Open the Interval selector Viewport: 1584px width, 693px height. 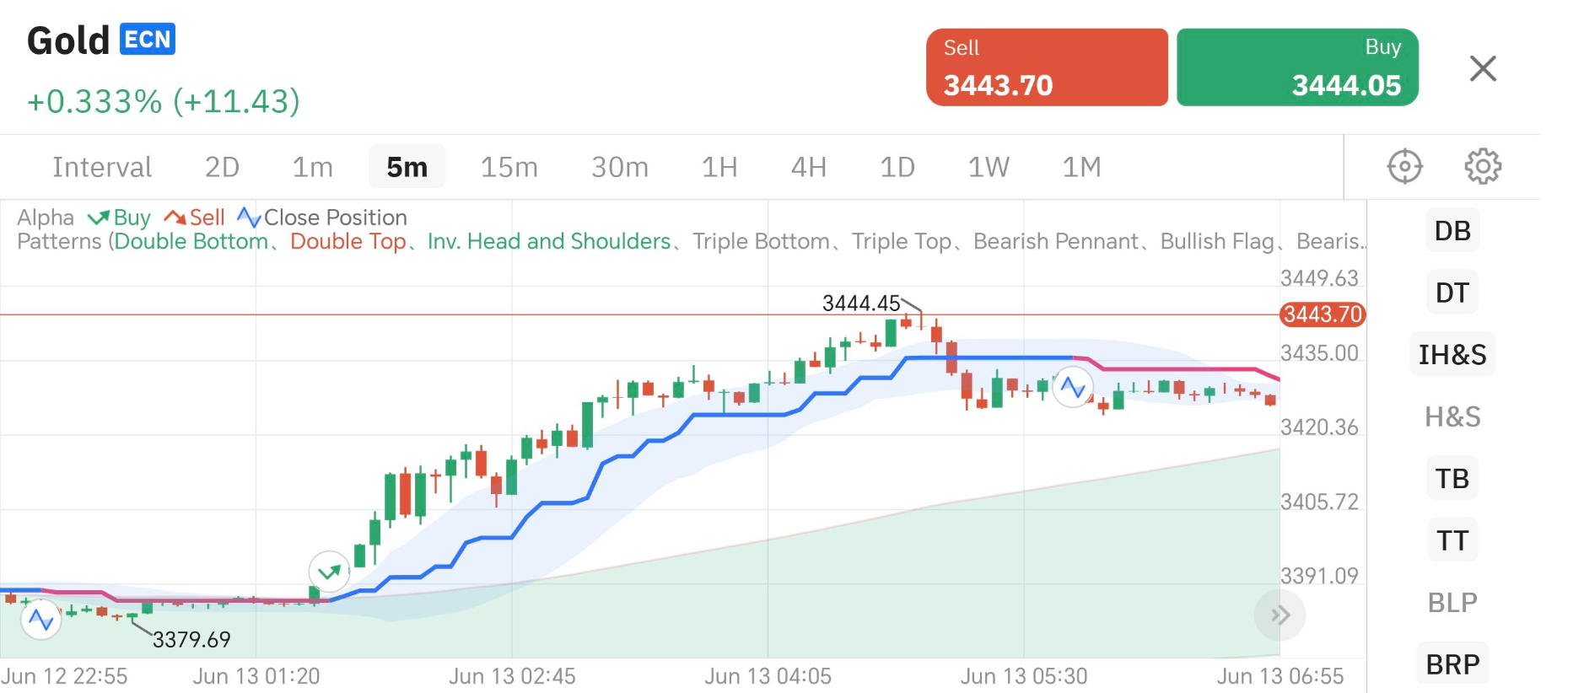(x=102, y=166)
